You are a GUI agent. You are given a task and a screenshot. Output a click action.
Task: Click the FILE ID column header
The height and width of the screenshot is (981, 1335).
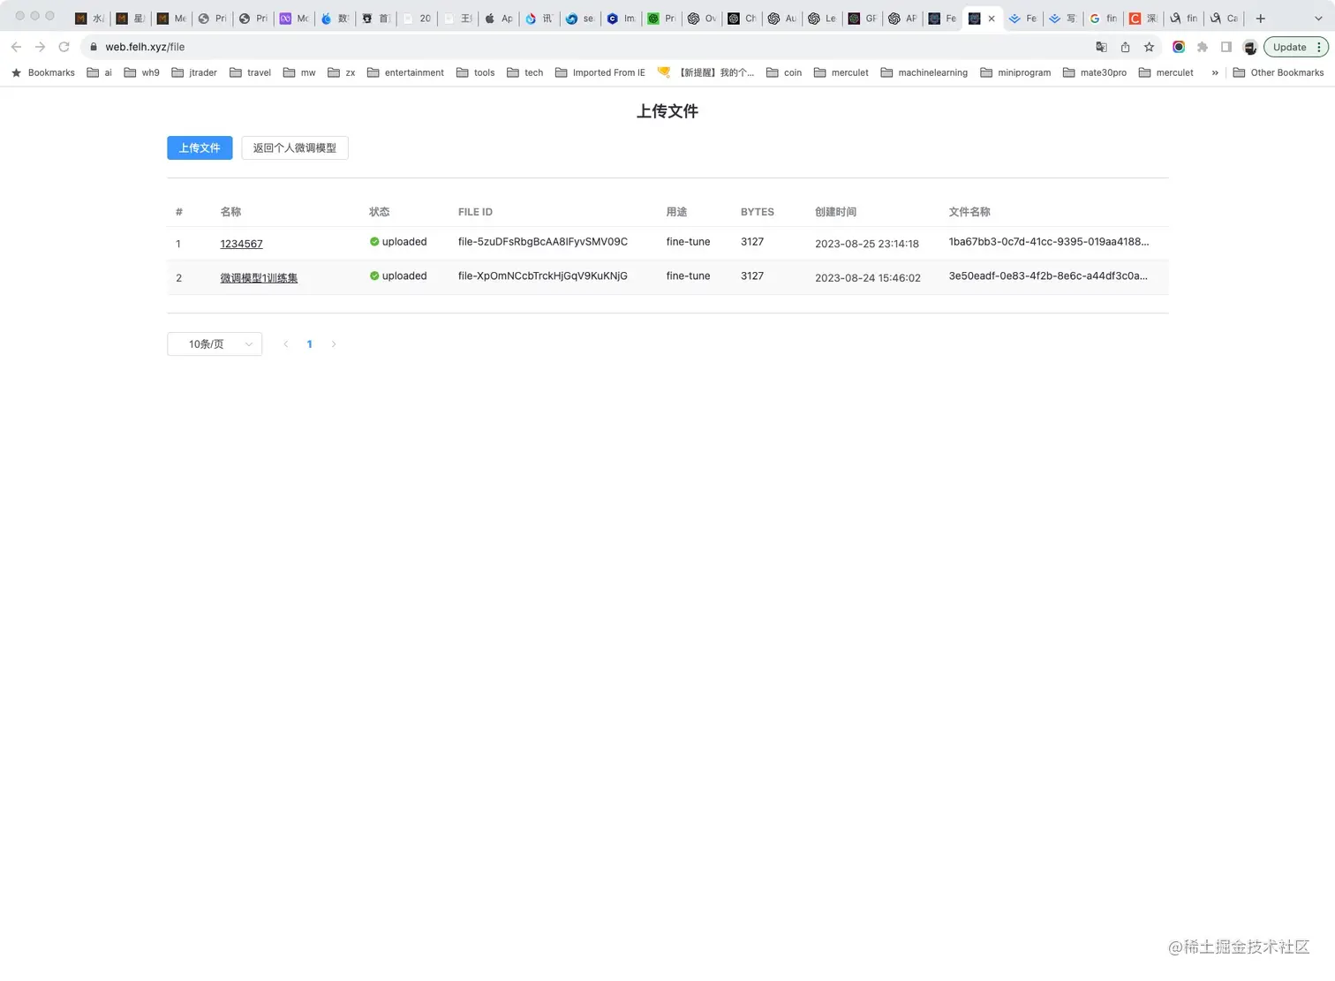pyautogui.click(x=475, y=212)
